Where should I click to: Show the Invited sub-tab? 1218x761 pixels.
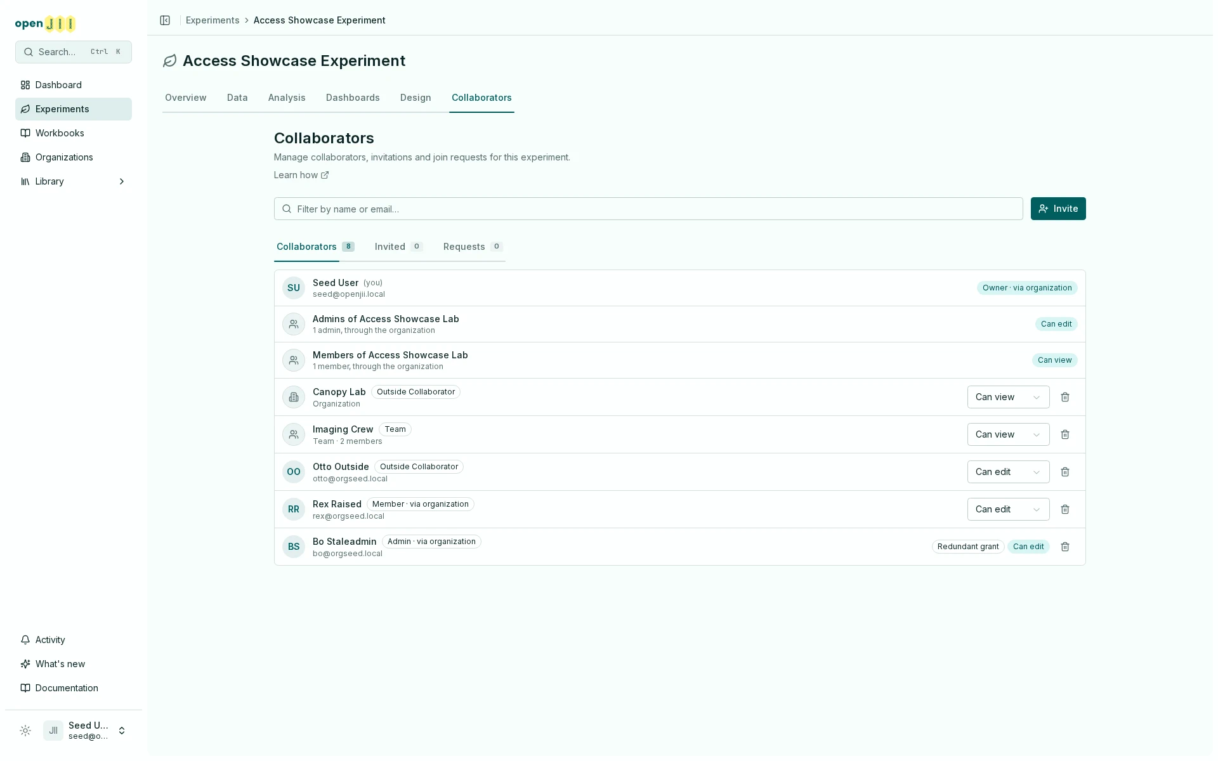(398, 247)
